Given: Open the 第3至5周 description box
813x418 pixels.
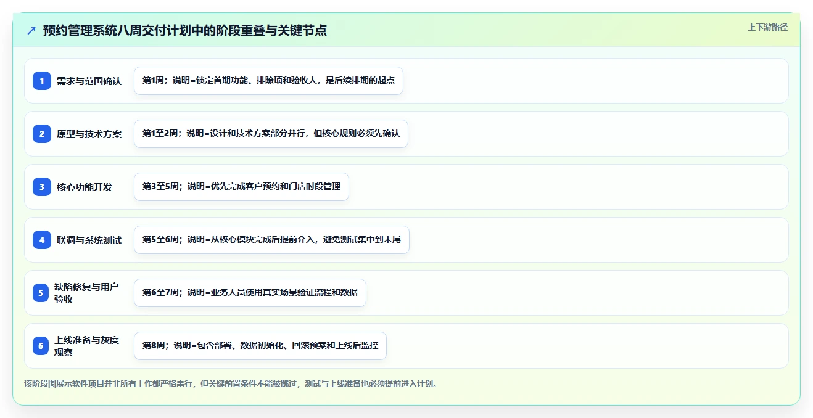Looking at the screenshot, I should tap(241, 187).
